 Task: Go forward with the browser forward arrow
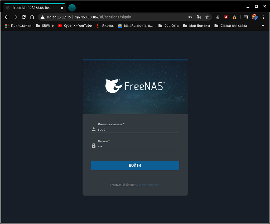click(15, 17)
